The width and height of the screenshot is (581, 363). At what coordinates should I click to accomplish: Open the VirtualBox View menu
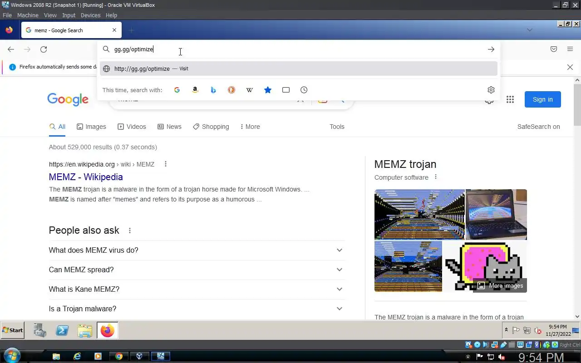50,15
